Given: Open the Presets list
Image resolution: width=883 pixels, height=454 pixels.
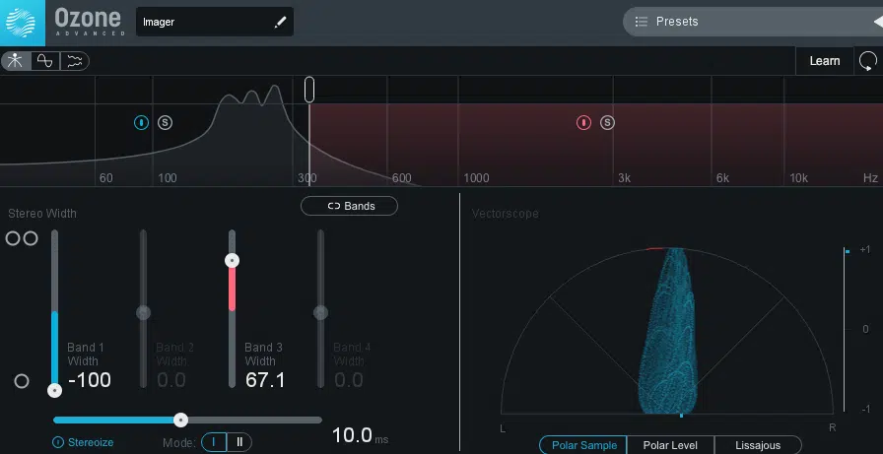Looking at the screenshot, I should pyautogui.click(x=752, y=22).
